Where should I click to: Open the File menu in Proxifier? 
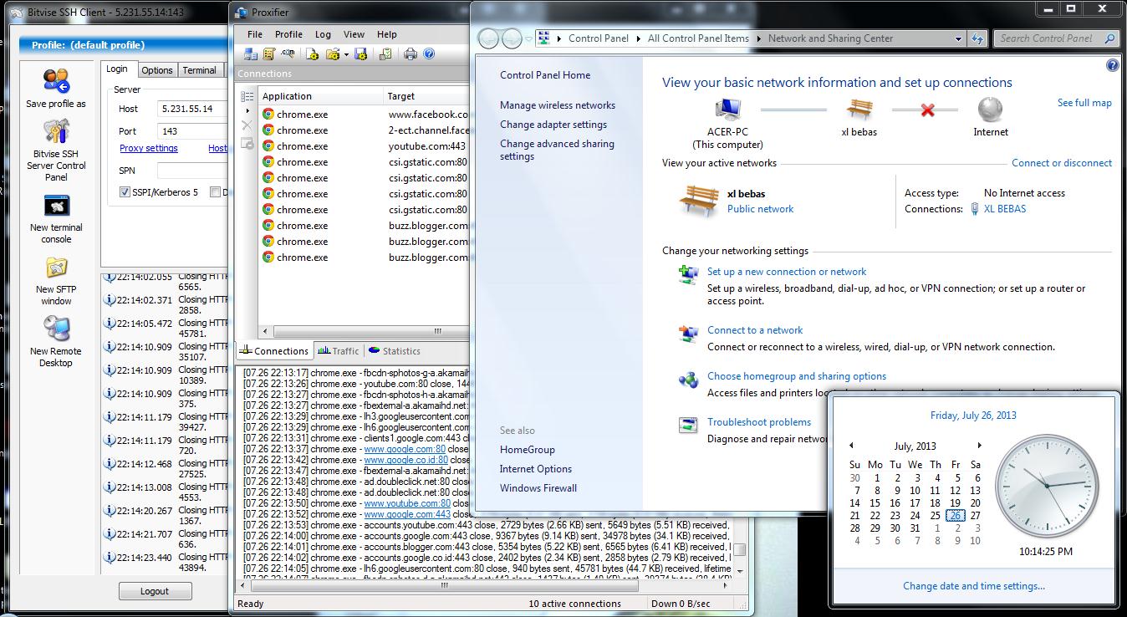[255, 34]
